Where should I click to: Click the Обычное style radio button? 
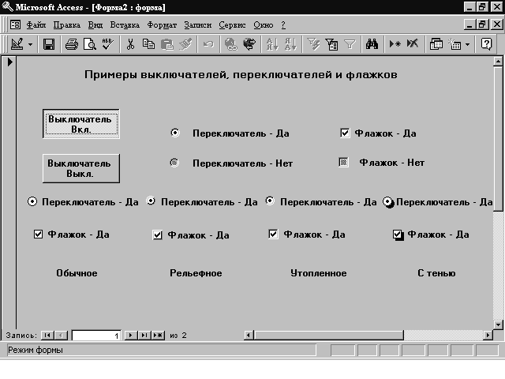32,202
